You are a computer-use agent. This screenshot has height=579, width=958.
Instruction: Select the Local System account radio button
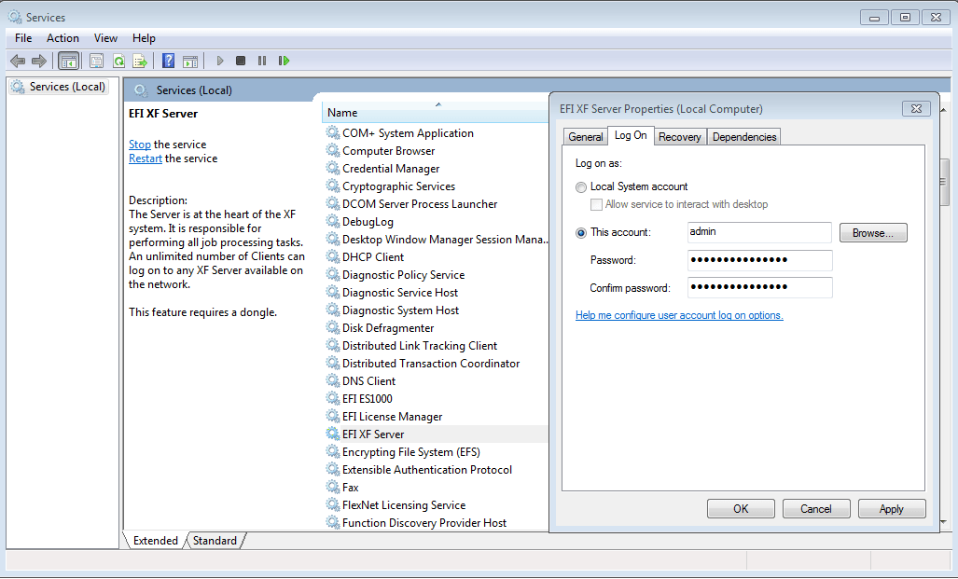coord(581,186)
